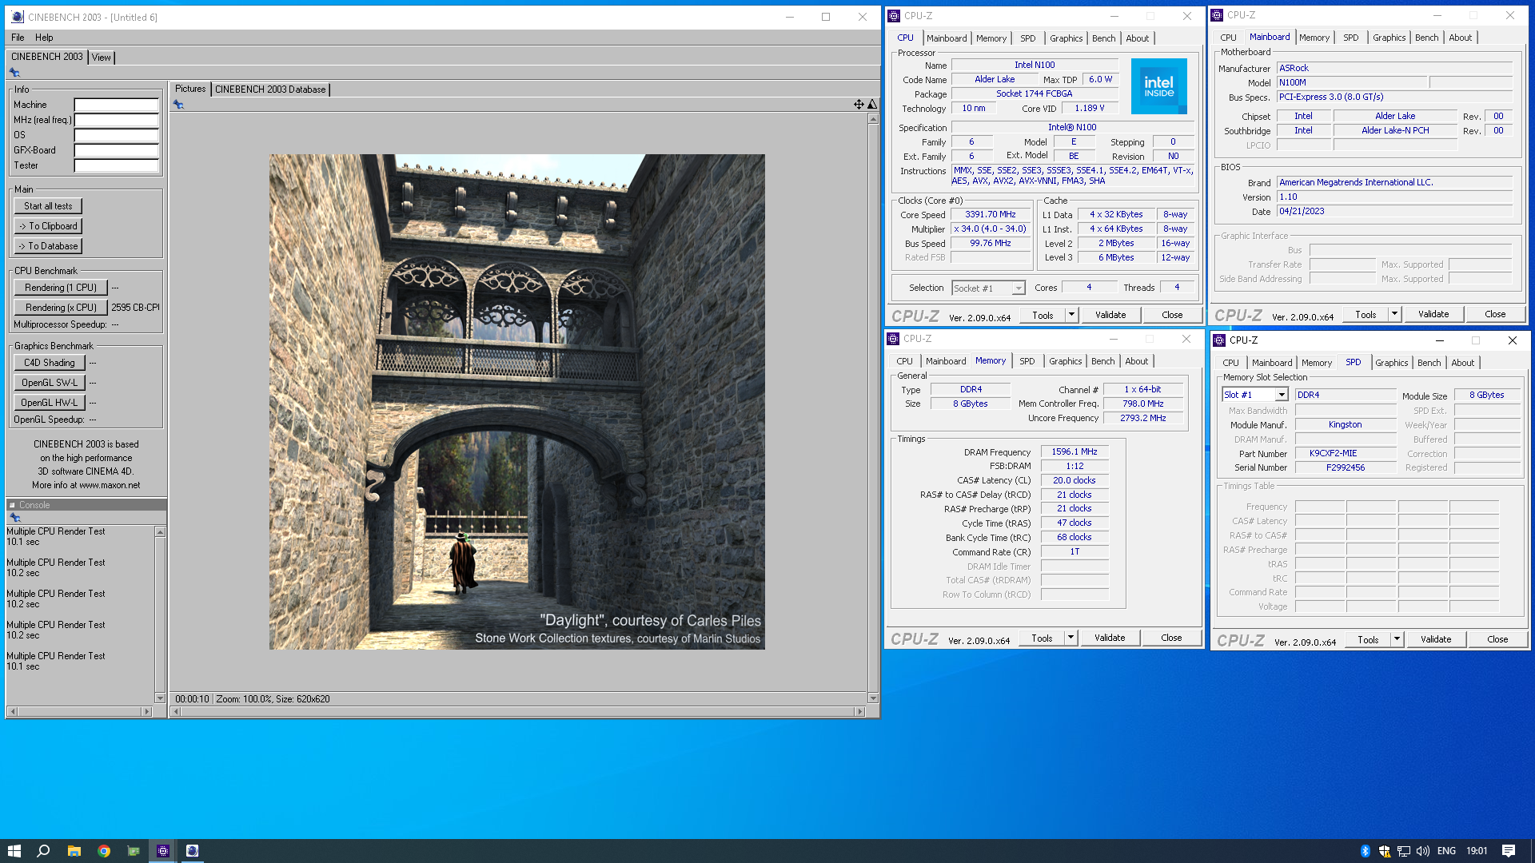Expand Tools arrow in the CPU-Z Mainboard window
Viewport: 1535px width, 863px height.
(x=1394, y=314)
